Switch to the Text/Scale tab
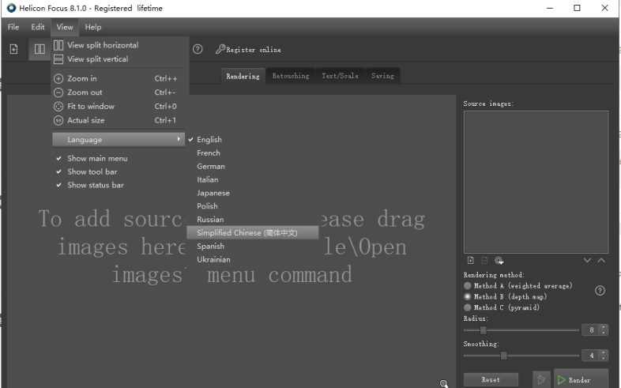 [340, 76]
